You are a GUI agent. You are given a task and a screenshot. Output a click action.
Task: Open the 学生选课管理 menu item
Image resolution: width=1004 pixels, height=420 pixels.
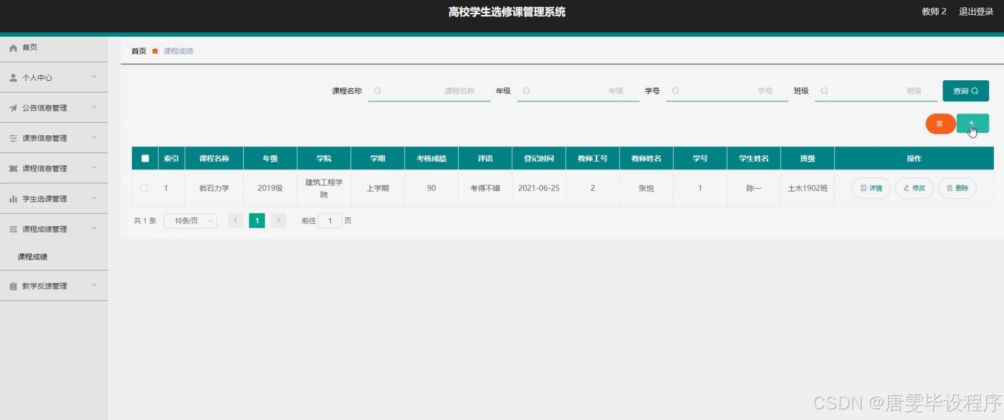pos(54,199)
